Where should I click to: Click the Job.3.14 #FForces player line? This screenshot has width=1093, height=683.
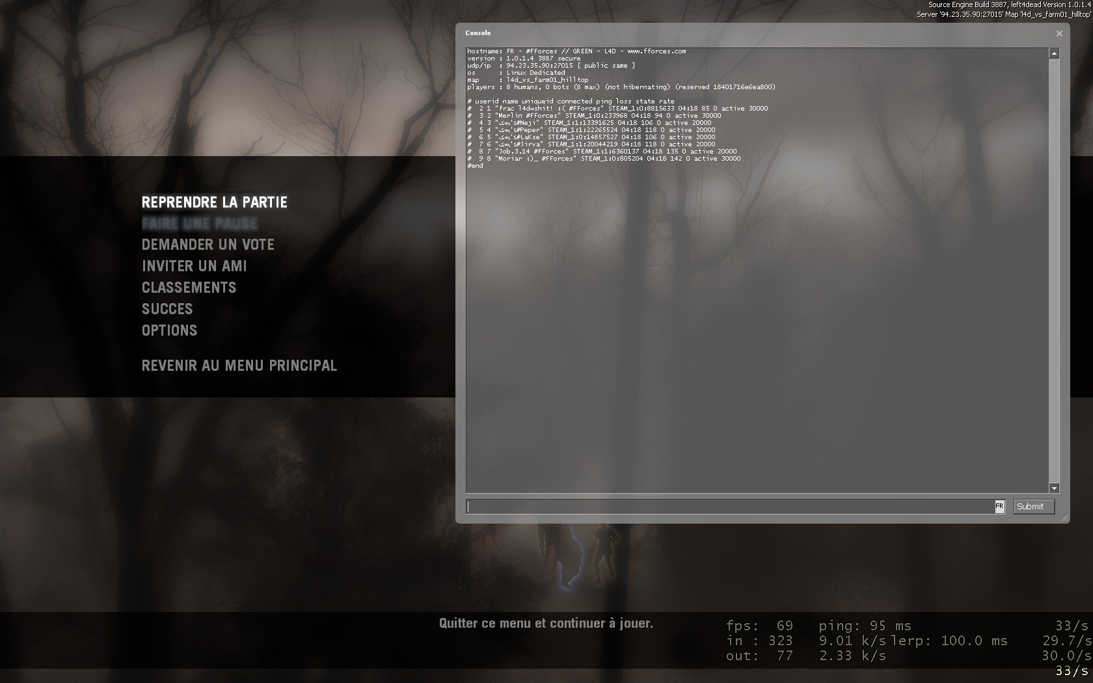[602, 152]
